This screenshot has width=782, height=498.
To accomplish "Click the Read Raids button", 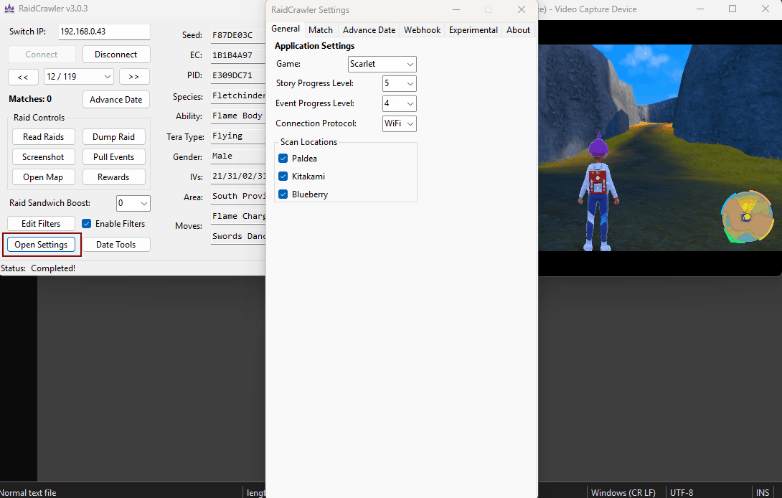I will [x=43, y=137].
